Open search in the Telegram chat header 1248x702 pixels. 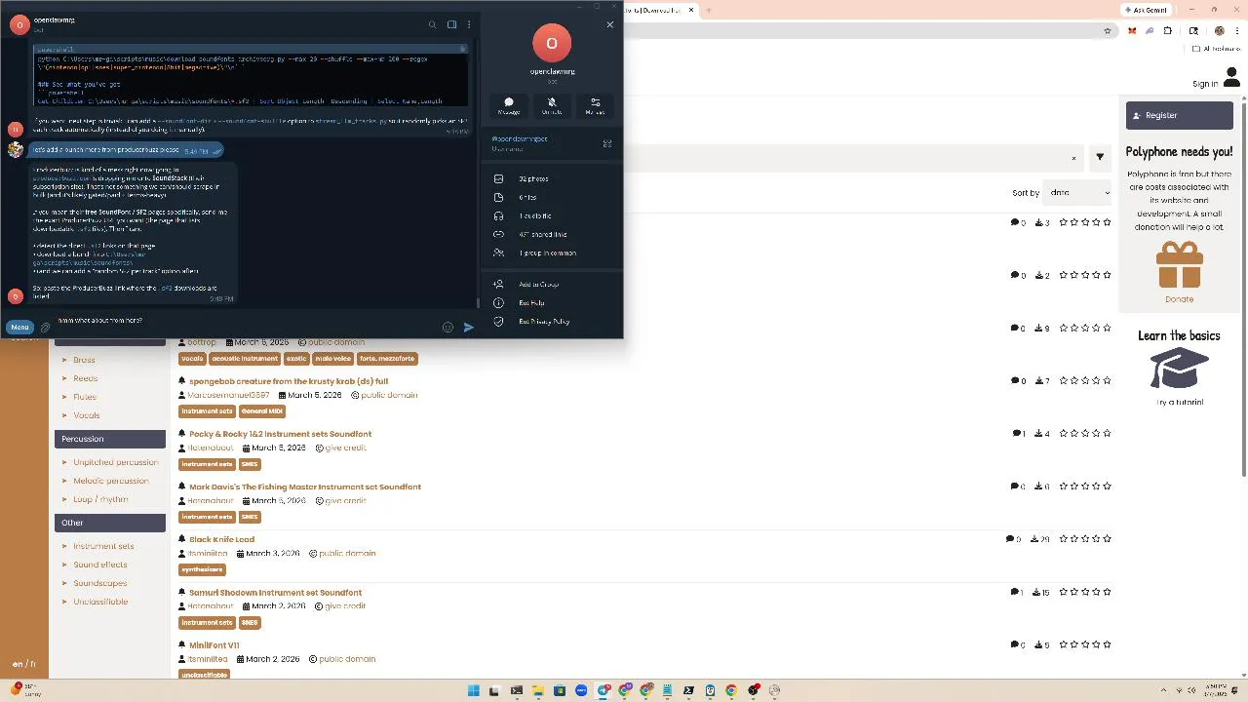tap(433, 24)
